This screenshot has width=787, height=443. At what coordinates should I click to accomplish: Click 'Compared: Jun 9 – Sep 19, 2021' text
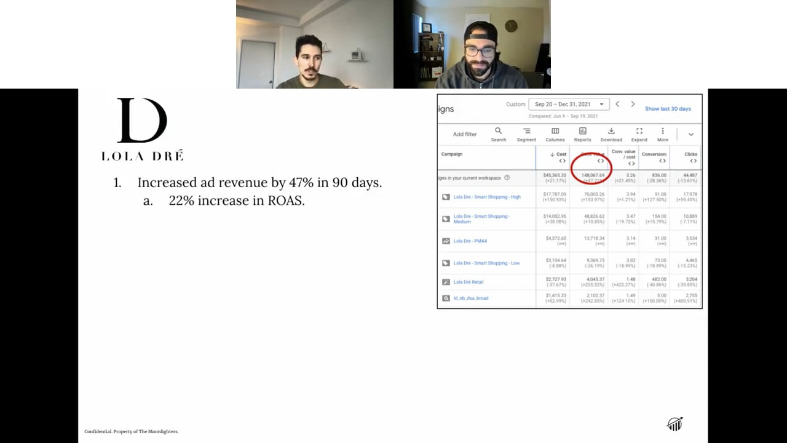click(x=563, y=116)
